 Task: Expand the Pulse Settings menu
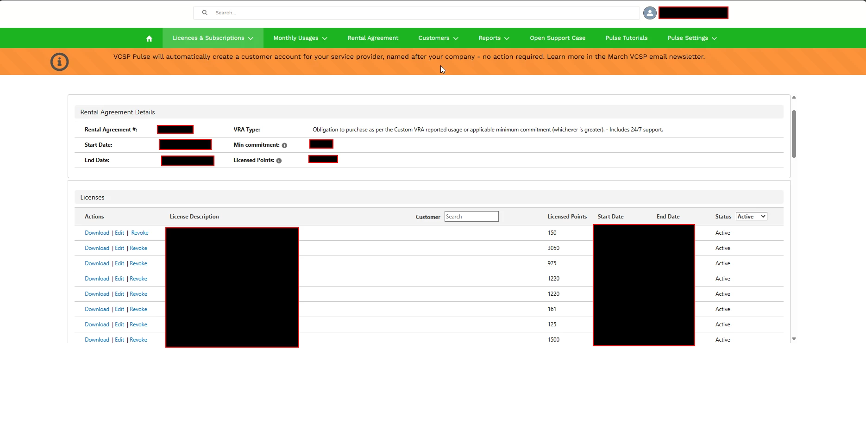692,38
